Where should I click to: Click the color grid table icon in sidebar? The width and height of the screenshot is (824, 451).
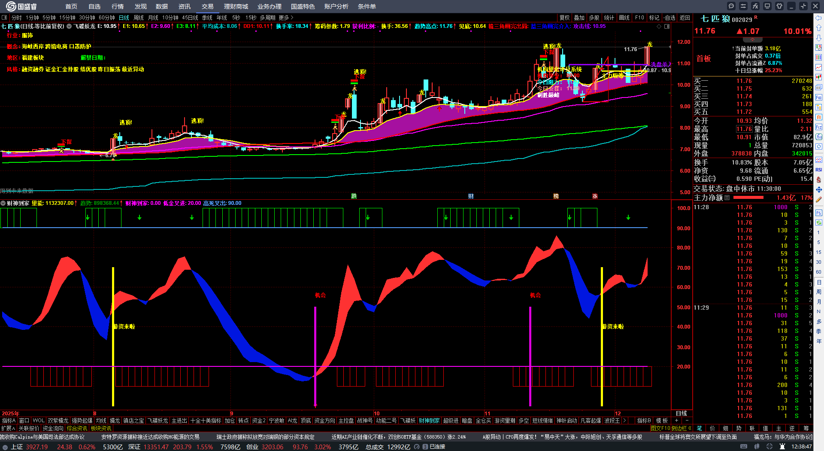click(819, 58)
